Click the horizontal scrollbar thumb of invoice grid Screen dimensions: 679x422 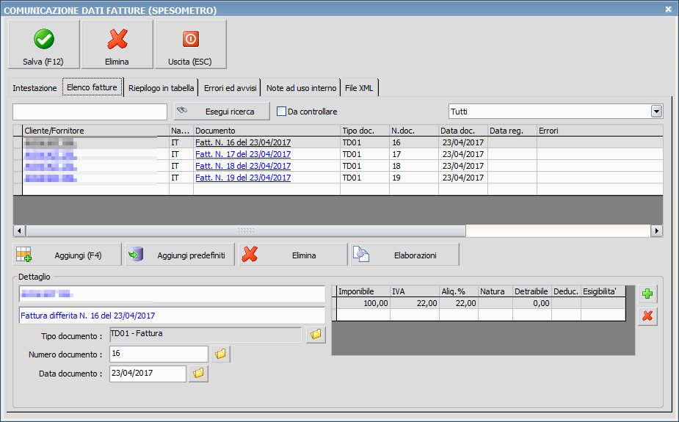point(245,230)
